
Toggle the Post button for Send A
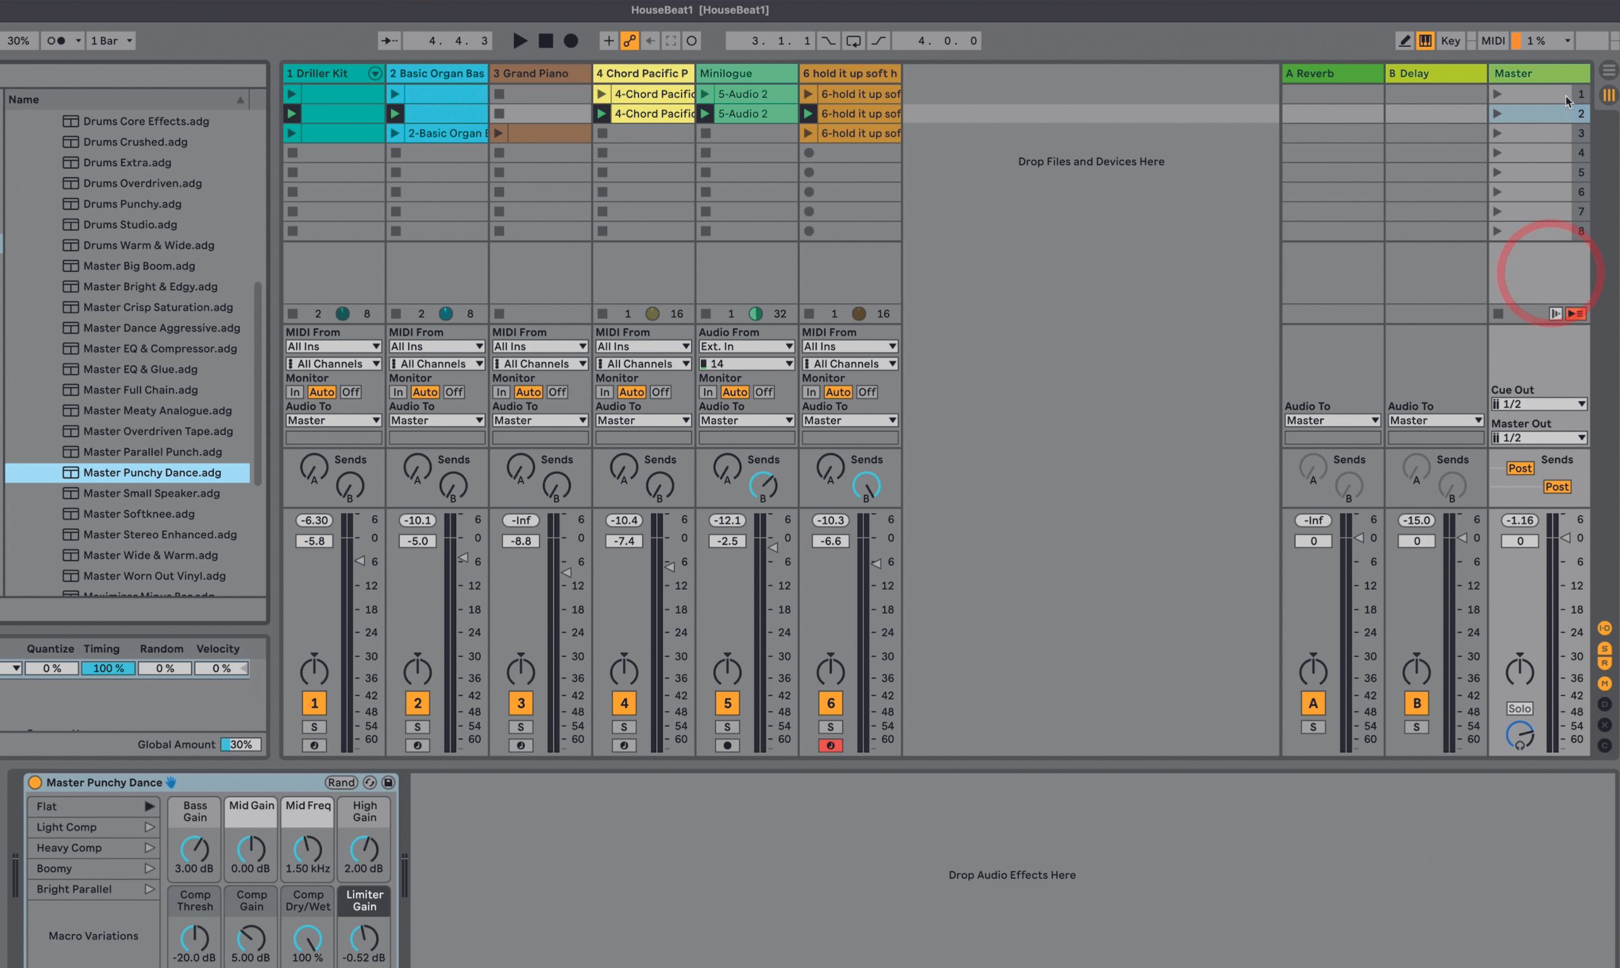tap(1519, 468)
